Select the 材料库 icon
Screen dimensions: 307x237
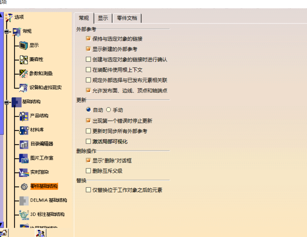(24, 130)
